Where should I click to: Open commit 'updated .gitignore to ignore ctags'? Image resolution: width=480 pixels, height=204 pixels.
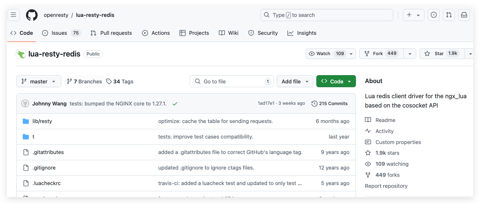[x=206, y=168]
